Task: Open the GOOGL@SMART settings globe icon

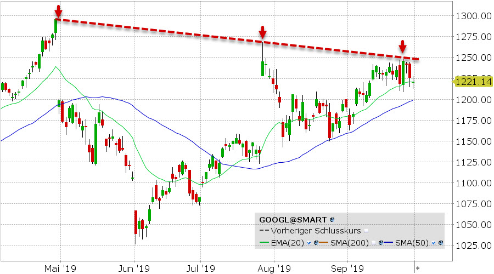Action: pyautogui.click(x=332, y=220)
